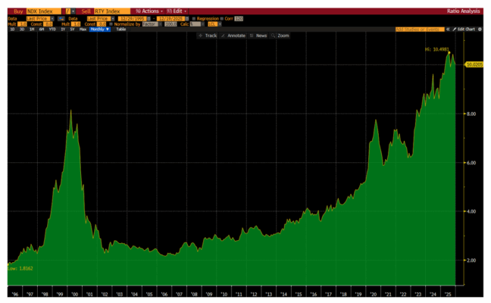This screenshot has height=303, width=491.
Task: Click the RTY Index sell security field
Action: click(105, 11)
